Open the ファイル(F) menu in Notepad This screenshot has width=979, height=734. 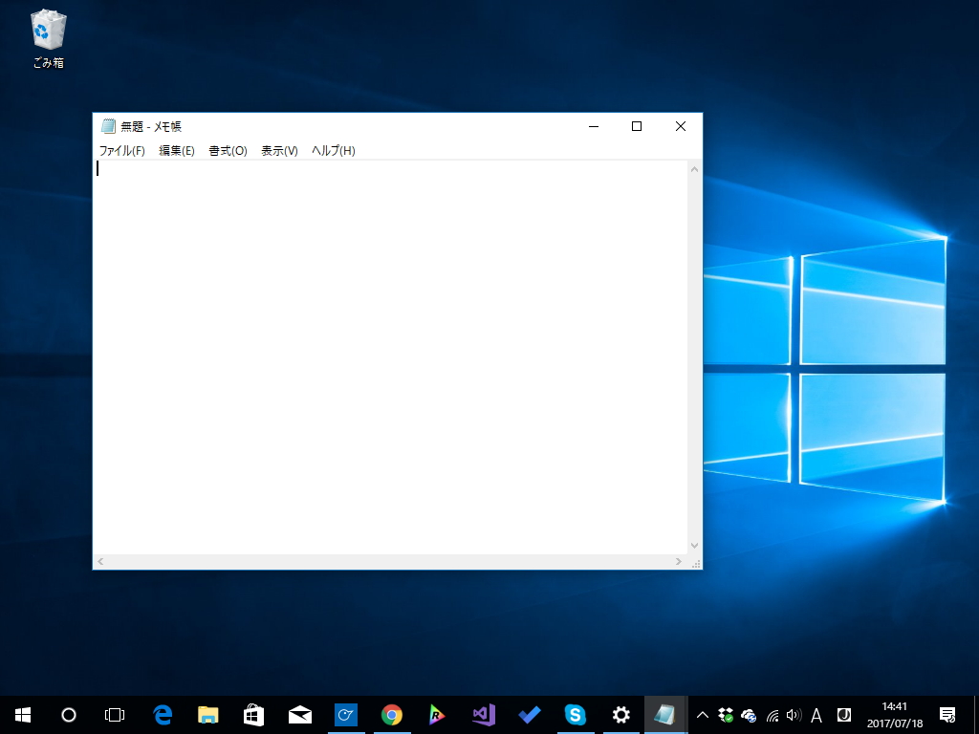point(120,150)
